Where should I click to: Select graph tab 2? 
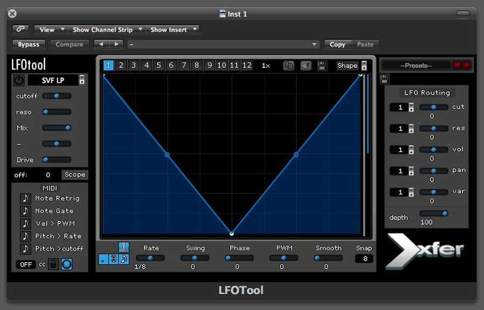[x=121, y=66]
